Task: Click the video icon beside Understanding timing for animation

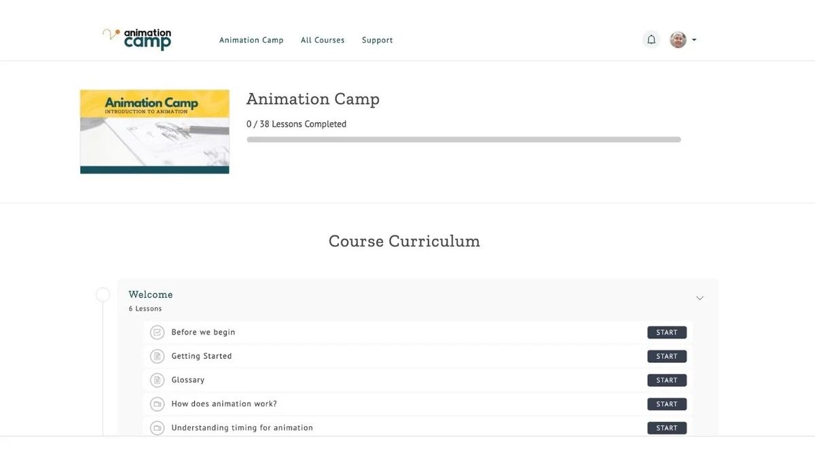Action: 157,428
